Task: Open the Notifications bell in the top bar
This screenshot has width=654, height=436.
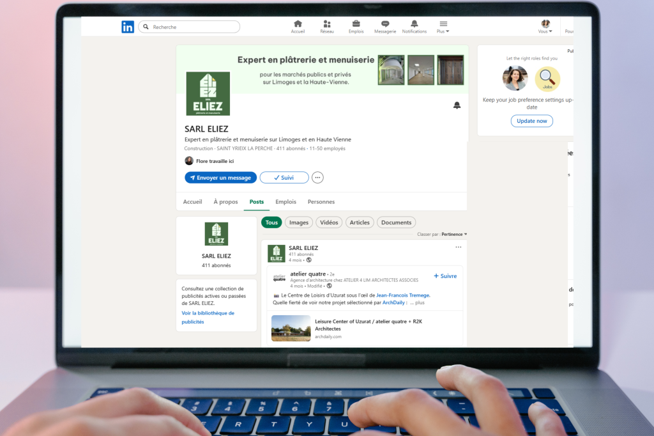Action: (x=414, y=27)
